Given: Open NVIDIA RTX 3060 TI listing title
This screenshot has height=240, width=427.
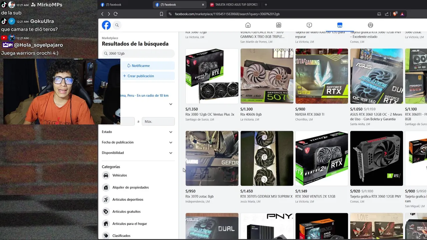Looking at the screenshot, I should click(x=310, y=114).
